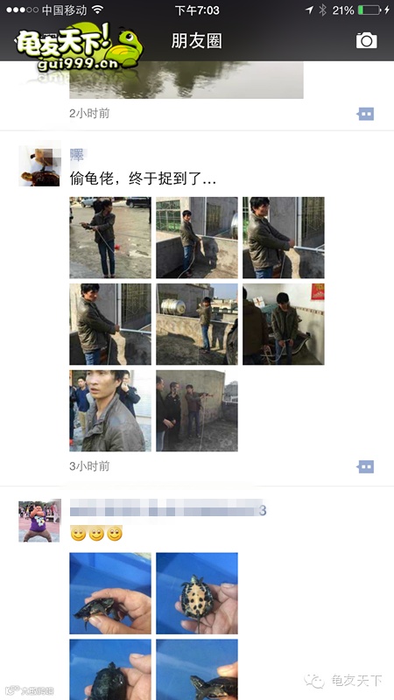Tap the camera icon to post a moment
Screen dimensions: 394x700
point(366,40)
